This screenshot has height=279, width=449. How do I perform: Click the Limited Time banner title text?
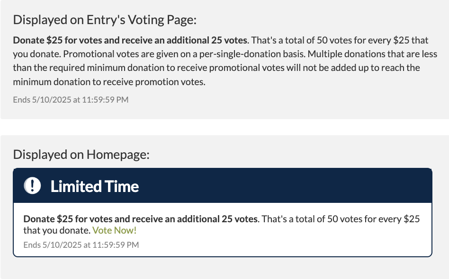tap(95, 186)
